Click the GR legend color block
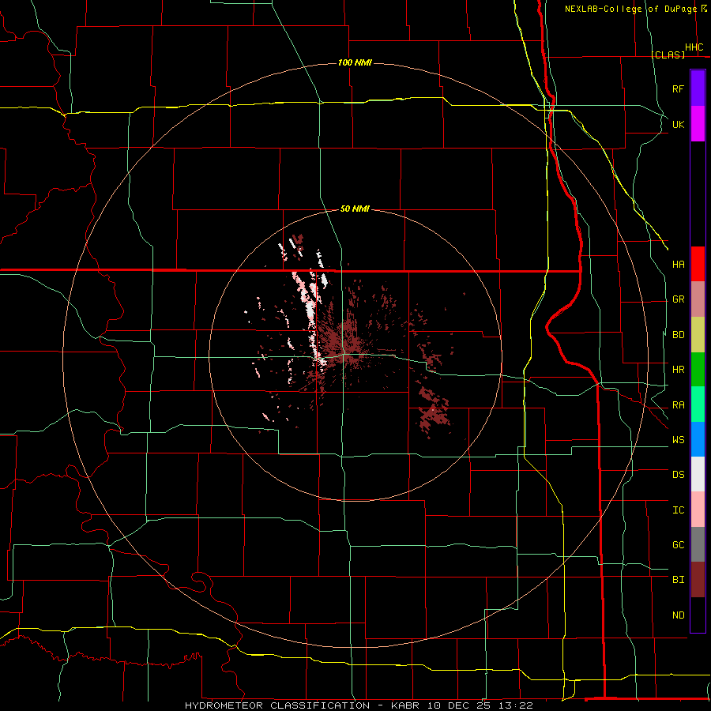Image resolution: width=711 pixels, height=711 pixels. (698, 299)
